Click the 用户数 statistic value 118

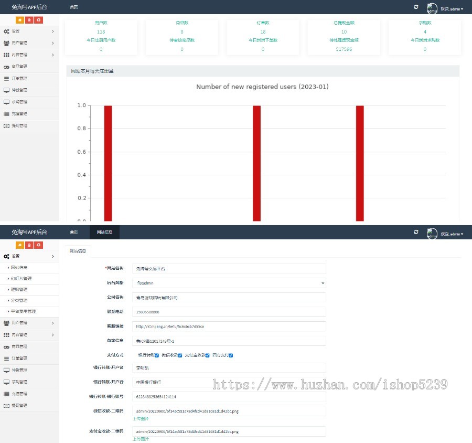click(x=101, y=31)
